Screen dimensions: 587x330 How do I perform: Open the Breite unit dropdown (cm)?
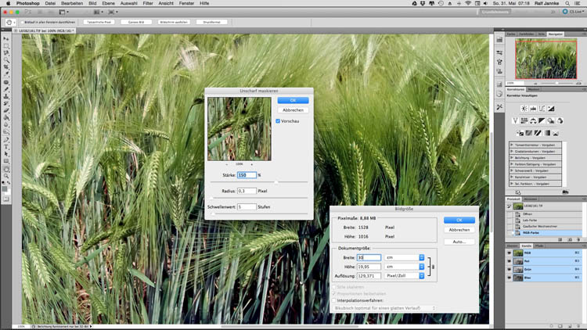(x=405, y=257)
